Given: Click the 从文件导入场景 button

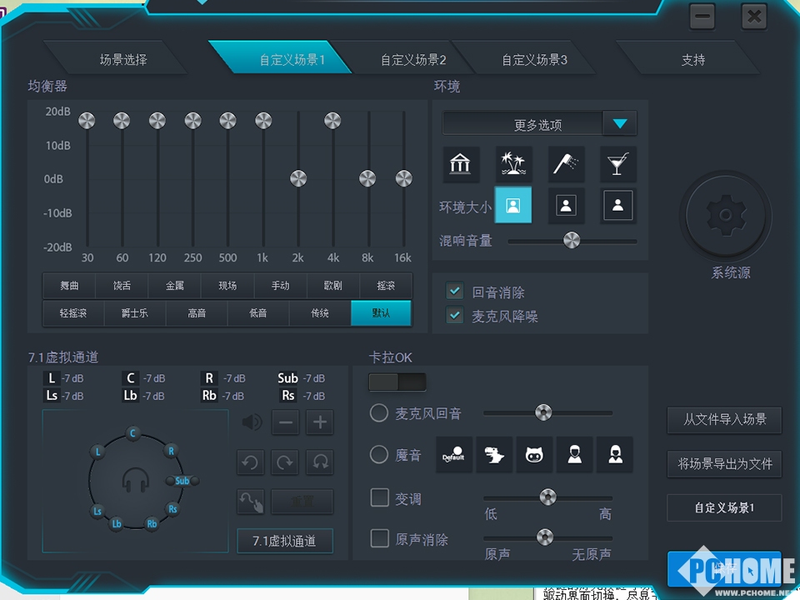Looking at the screenshot, I should [x=724, y=419].
